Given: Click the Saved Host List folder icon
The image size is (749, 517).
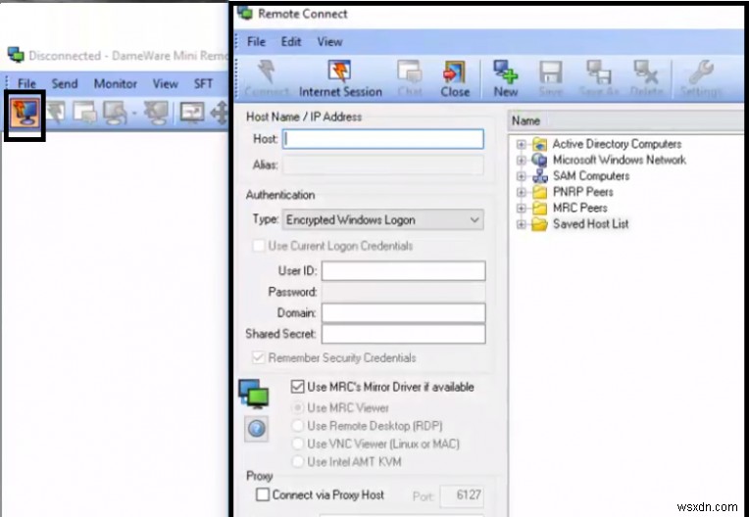Looking at the screenshot, I should pos(539,224).
